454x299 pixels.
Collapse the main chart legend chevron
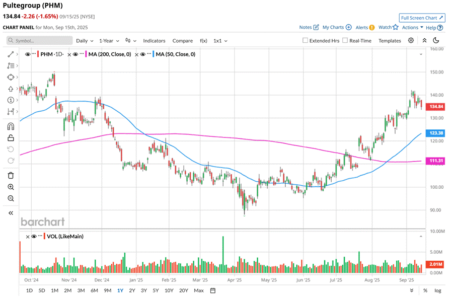[x=421, y=54]
